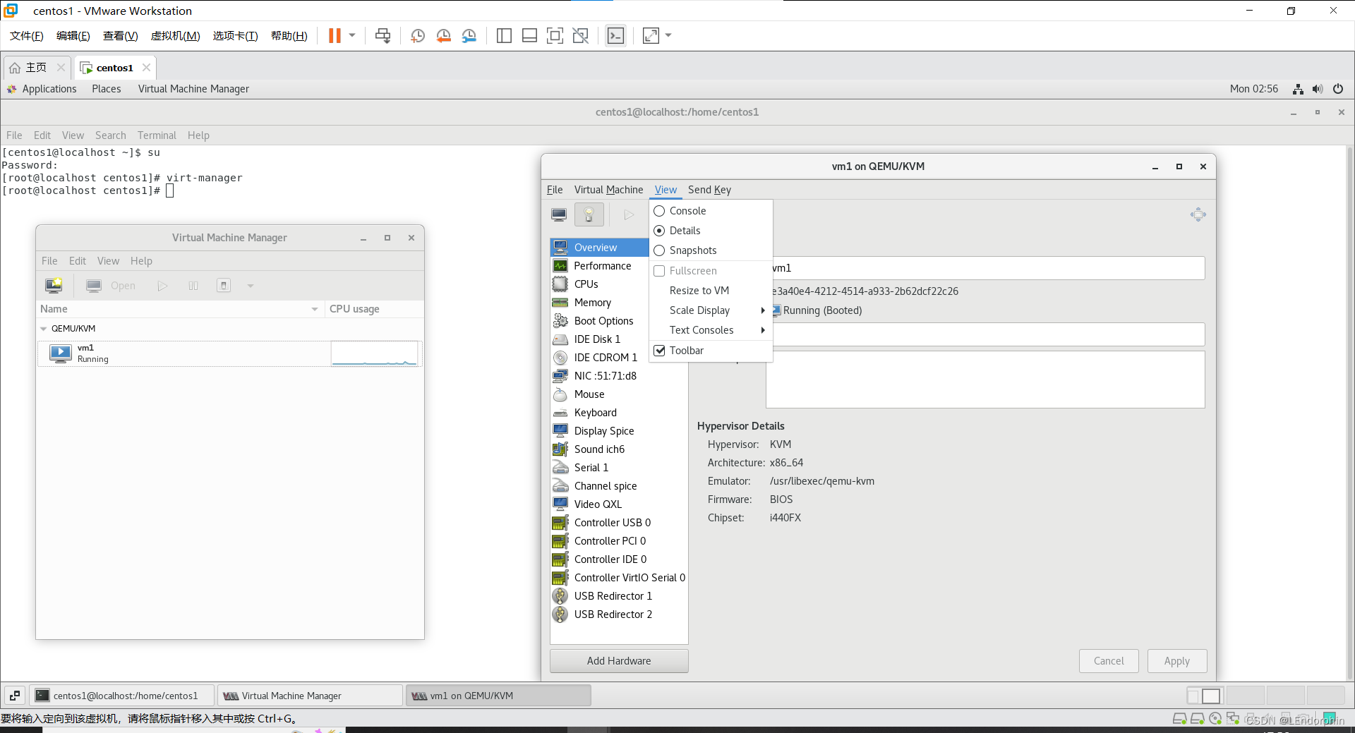Open VMware pause button dropdown arrow

(x=352, y=35)
